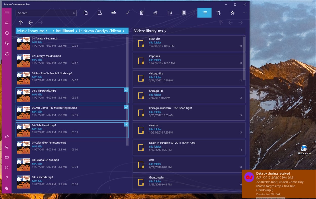Click the move file toolbar icon
This screenshot has width=316, height=199.
point(100,13)
